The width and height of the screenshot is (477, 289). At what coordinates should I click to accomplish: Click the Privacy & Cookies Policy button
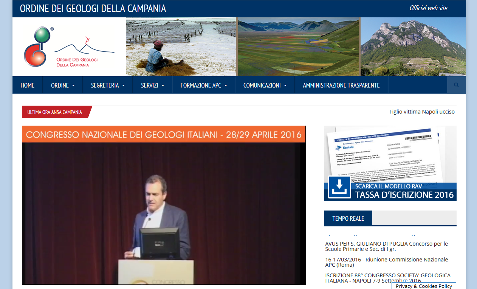pos(424,286)
